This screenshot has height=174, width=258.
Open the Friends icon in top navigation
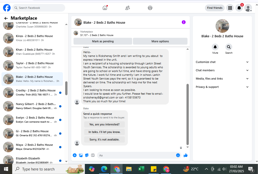(x=128, y=8)
